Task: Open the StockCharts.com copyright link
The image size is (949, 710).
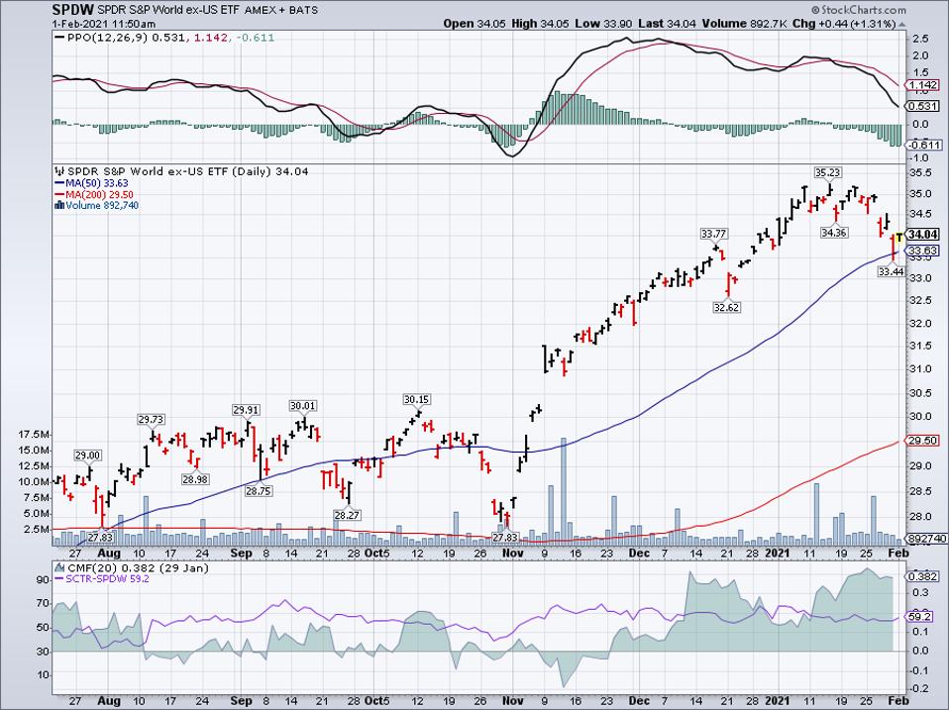Action: [x=858, y=10]
